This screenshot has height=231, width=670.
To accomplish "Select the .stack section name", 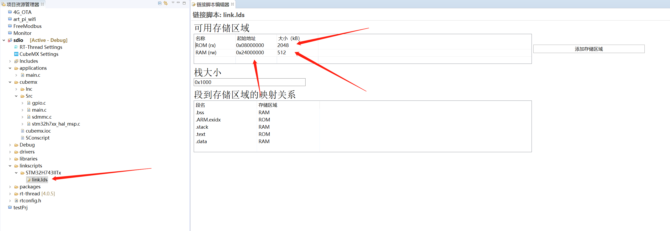I will coord(202,127).
